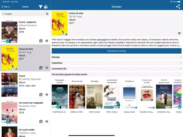183x137 pixels.
Task: Clear the Cuore search text
Action: (47, 14)
